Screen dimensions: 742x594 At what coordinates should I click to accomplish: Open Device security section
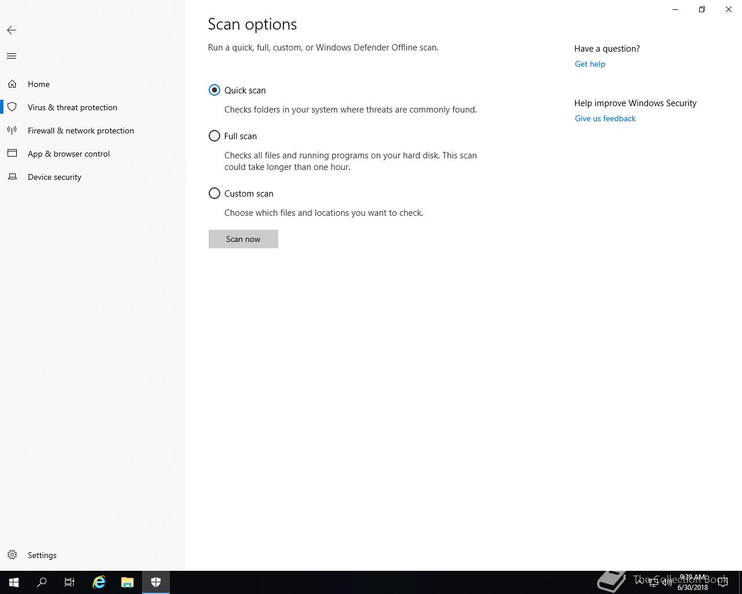(93, 177)
